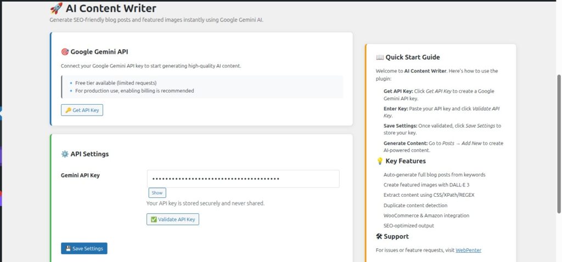The height and width of the screenshot is (262, 562).
Task: Click the gear icon beside API Settings
Action: pos(65,154)
